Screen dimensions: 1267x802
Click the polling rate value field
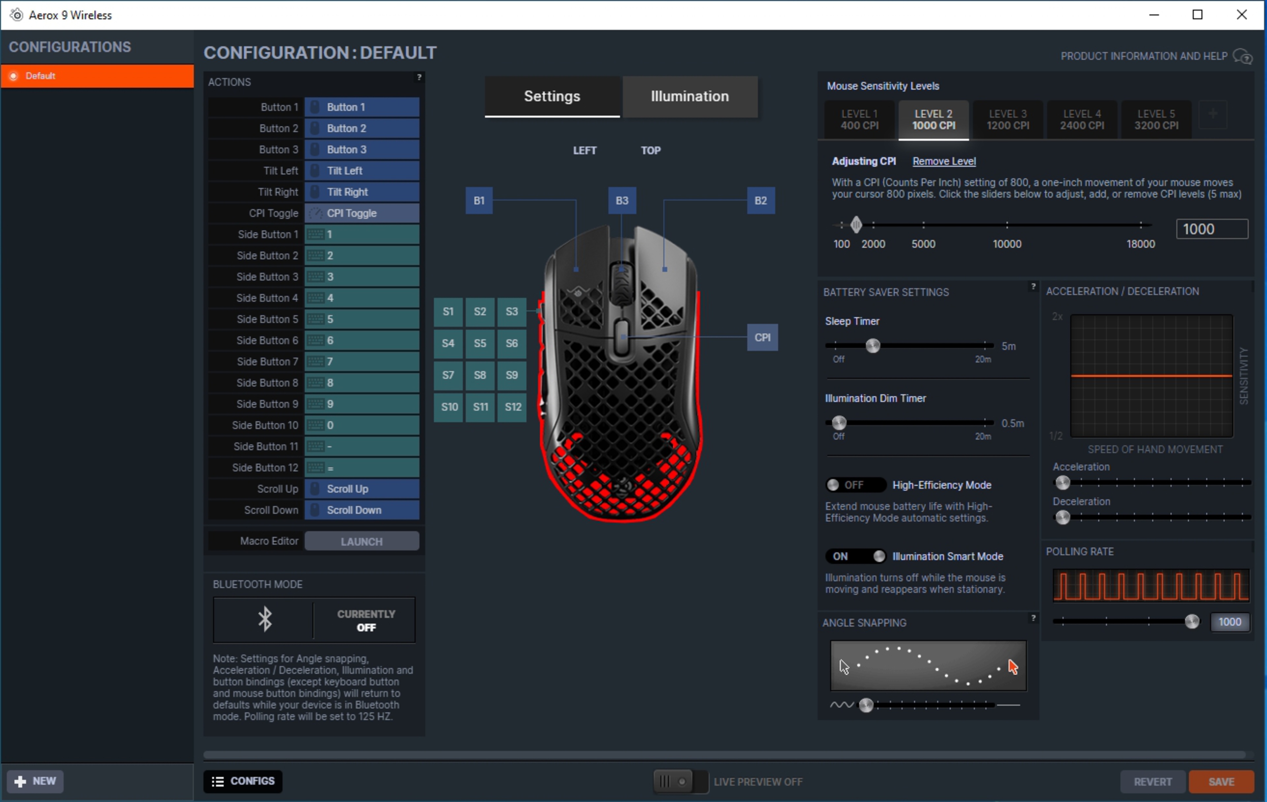[1230, 622]
